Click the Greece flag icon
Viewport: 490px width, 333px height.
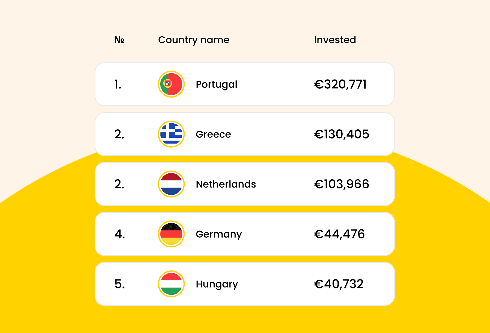[x=171, y=134]
